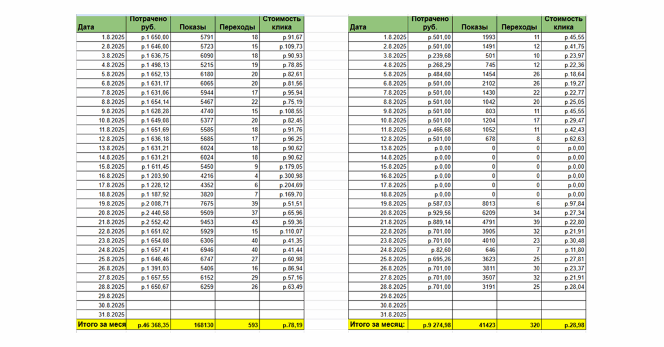Select the spend cell "р.239,68"

430,56
